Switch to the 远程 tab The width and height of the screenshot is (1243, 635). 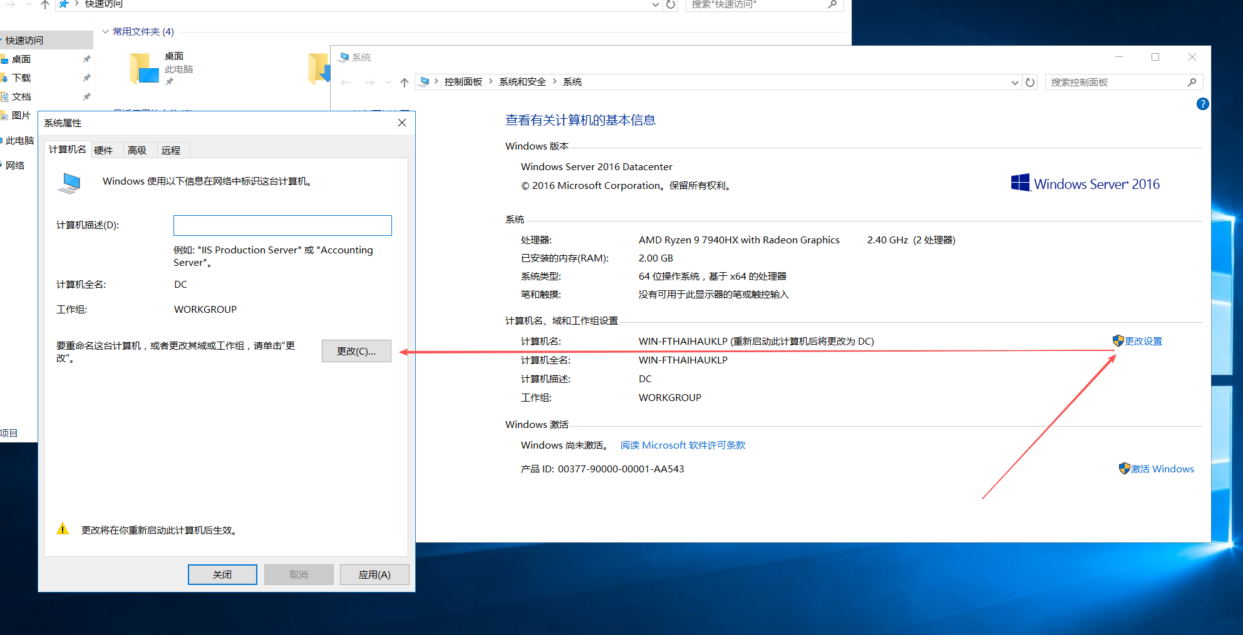pyautogui.click(x=171, y=150)
